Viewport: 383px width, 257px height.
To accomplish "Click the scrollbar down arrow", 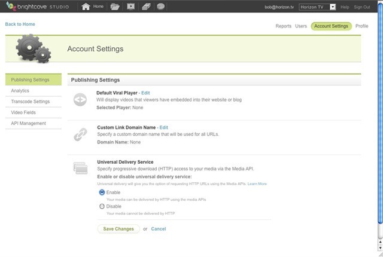I will tap(381, 247).
